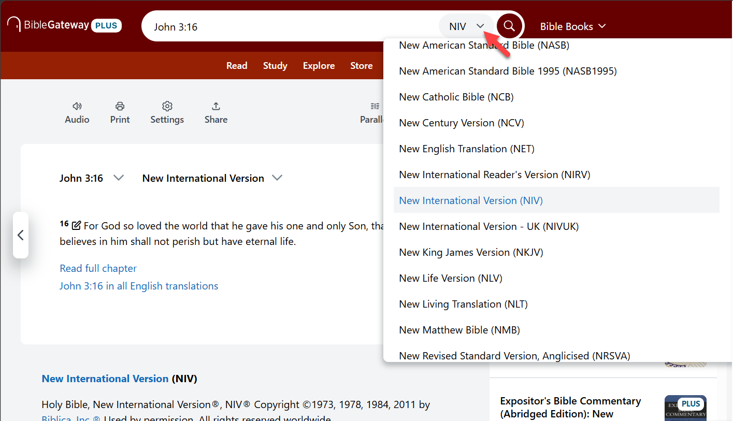Open the Settings gear icon
The image size is (733, 421).
coord(167,106)
